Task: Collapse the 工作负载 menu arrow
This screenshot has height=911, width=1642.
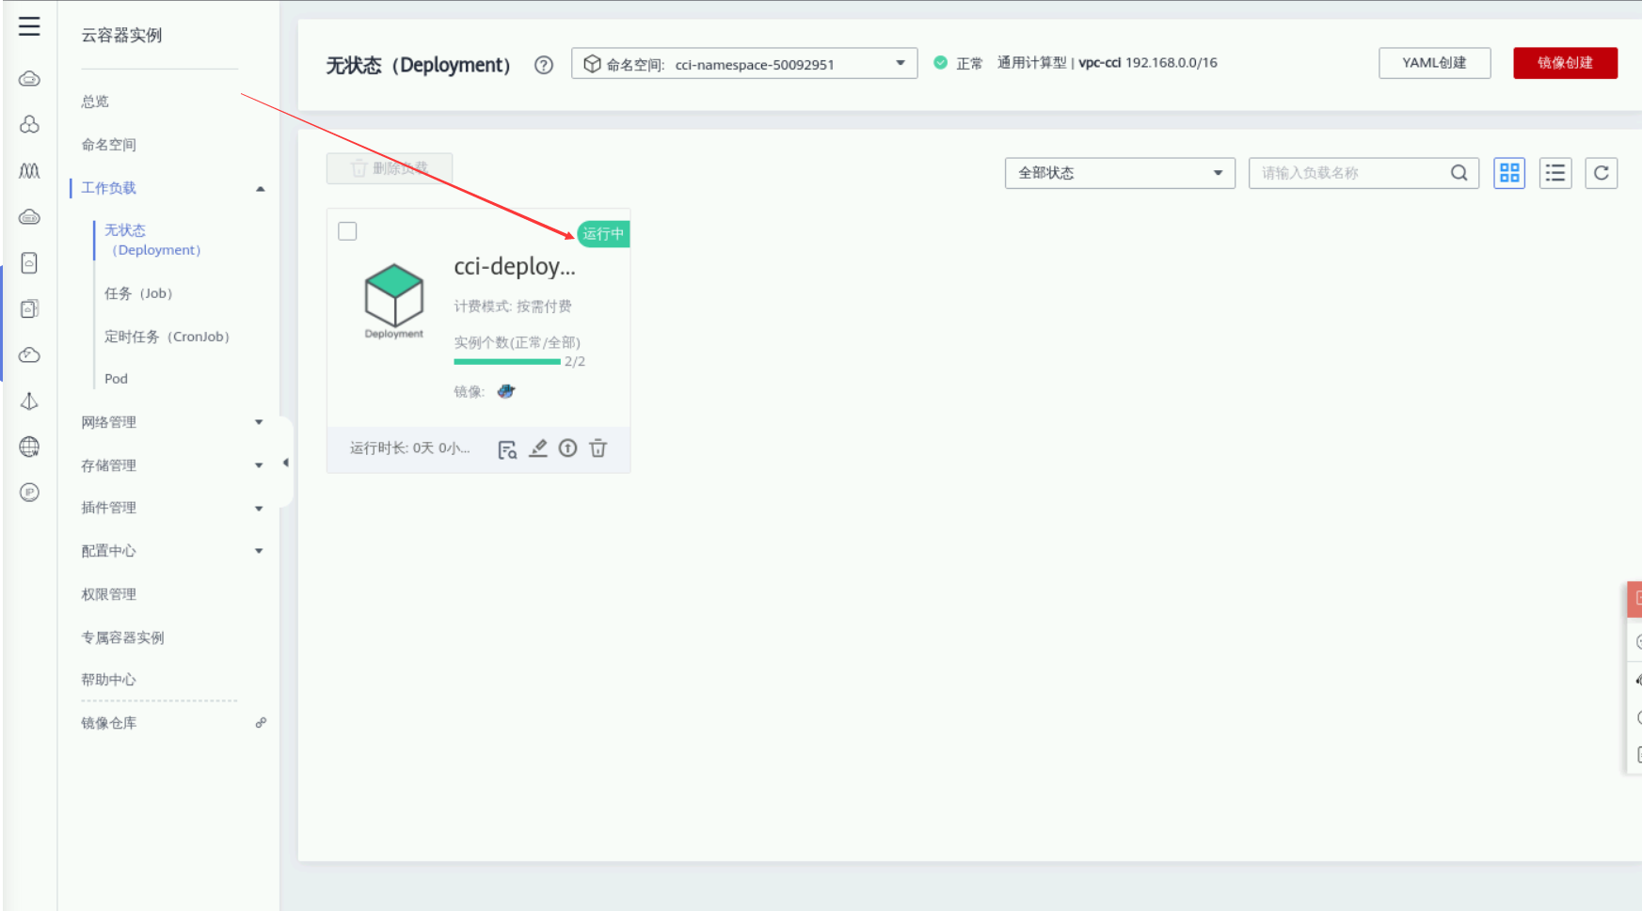Action: [261, 189]
